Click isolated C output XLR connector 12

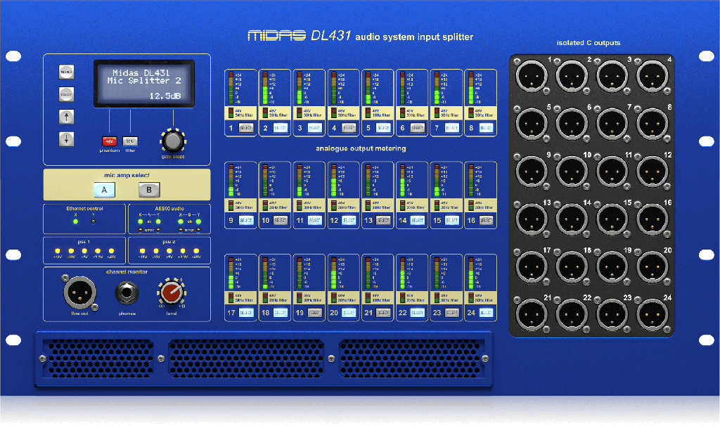[x=652, y=172]
